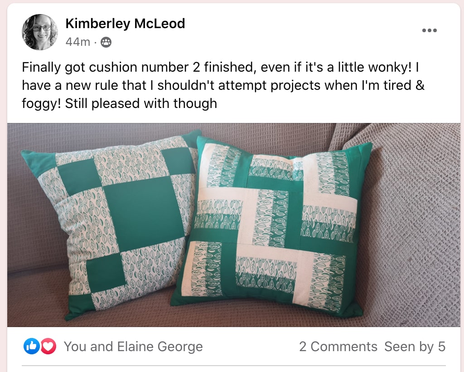The width and height of the screenshot is (464, 372).
Task: Show who is in "Seen by 5"
Action: [415, 347]
